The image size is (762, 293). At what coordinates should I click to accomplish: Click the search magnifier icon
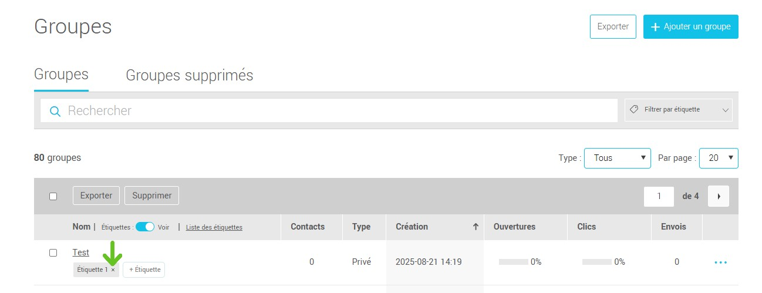pos(55,111)
